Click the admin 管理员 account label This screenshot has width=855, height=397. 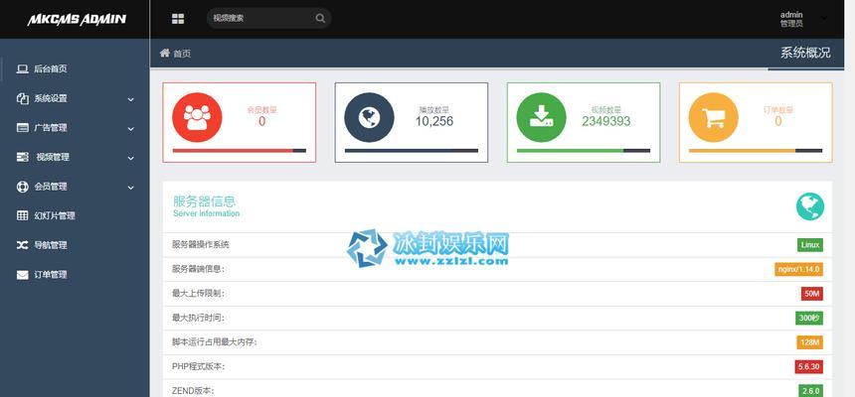pos(791,19)
